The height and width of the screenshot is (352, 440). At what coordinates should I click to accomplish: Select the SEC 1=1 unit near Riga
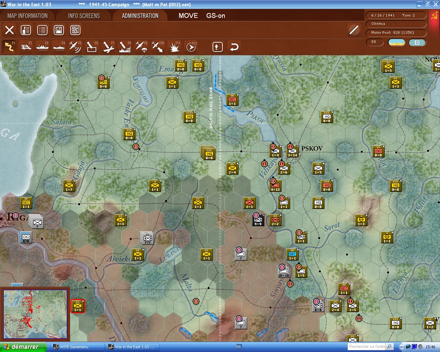tap(26, 203)
